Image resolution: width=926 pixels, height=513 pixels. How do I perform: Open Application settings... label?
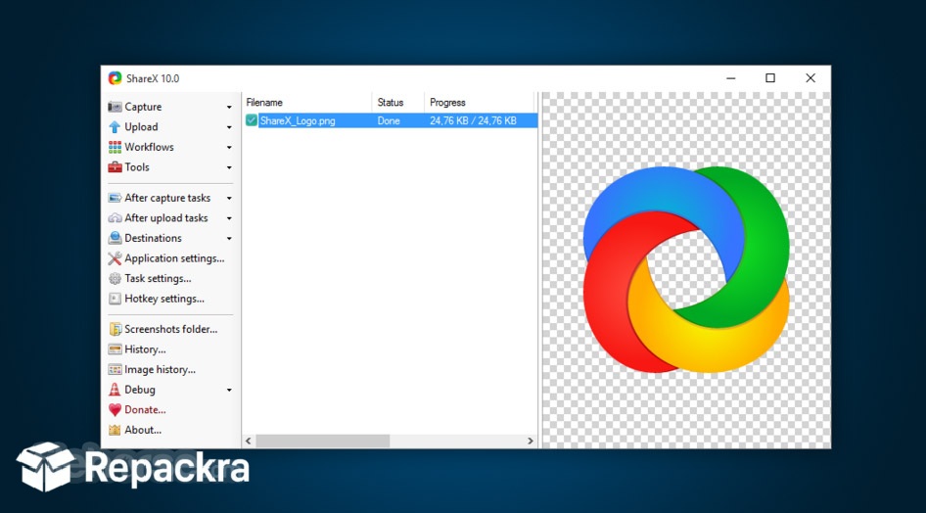pos(174,258)
